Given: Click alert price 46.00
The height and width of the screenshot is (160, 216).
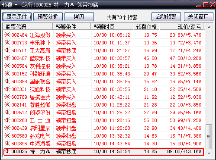Looking at the screenshot, I should point(150,58).
